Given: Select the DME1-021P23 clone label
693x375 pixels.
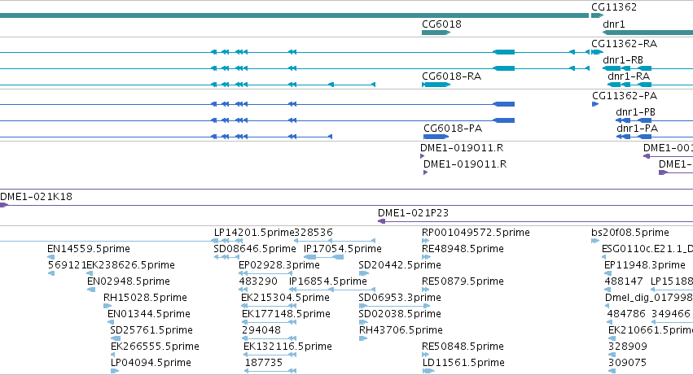Looking at the screenshot, I should point(413,213).
